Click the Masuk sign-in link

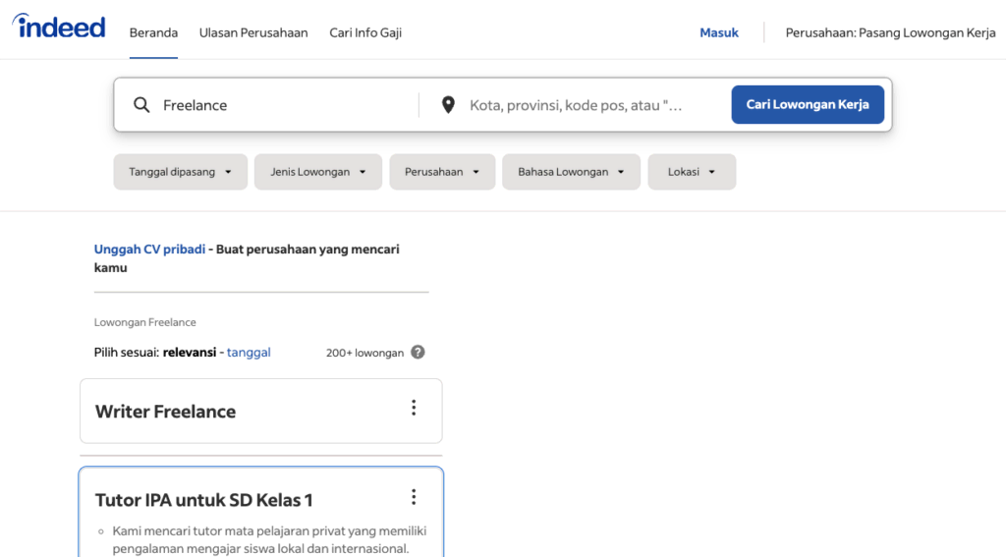click(x=718, y=32)
